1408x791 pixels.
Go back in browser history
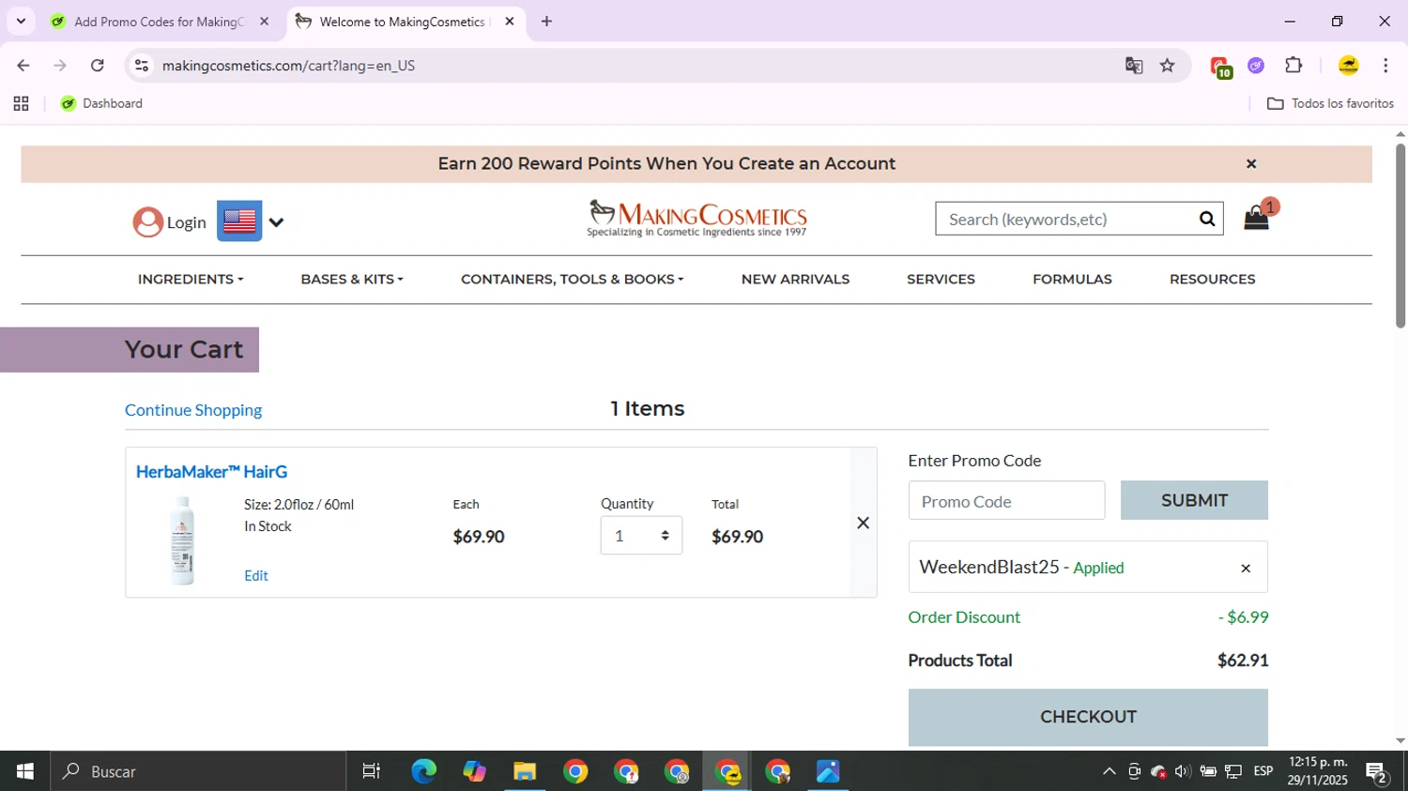23,66
